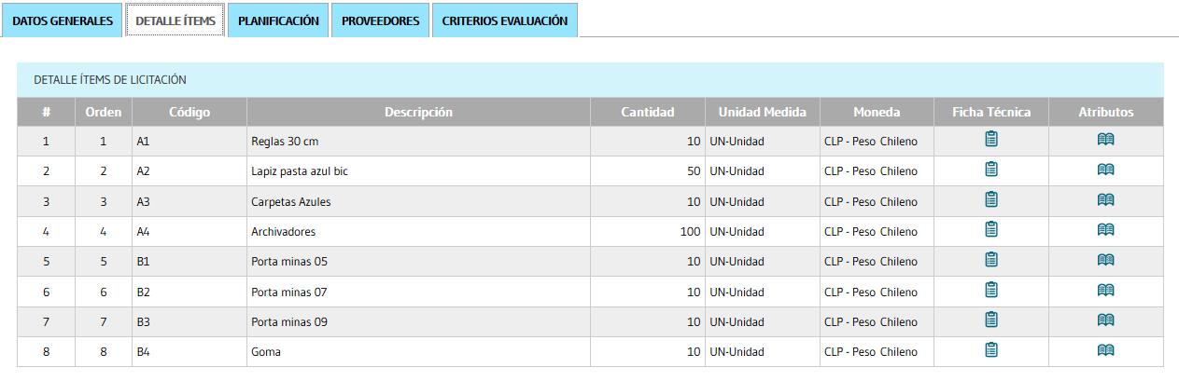The image size is (1179, 381).
Task: Select the Detalle Ítems tab
Action: tap(175, 20)
